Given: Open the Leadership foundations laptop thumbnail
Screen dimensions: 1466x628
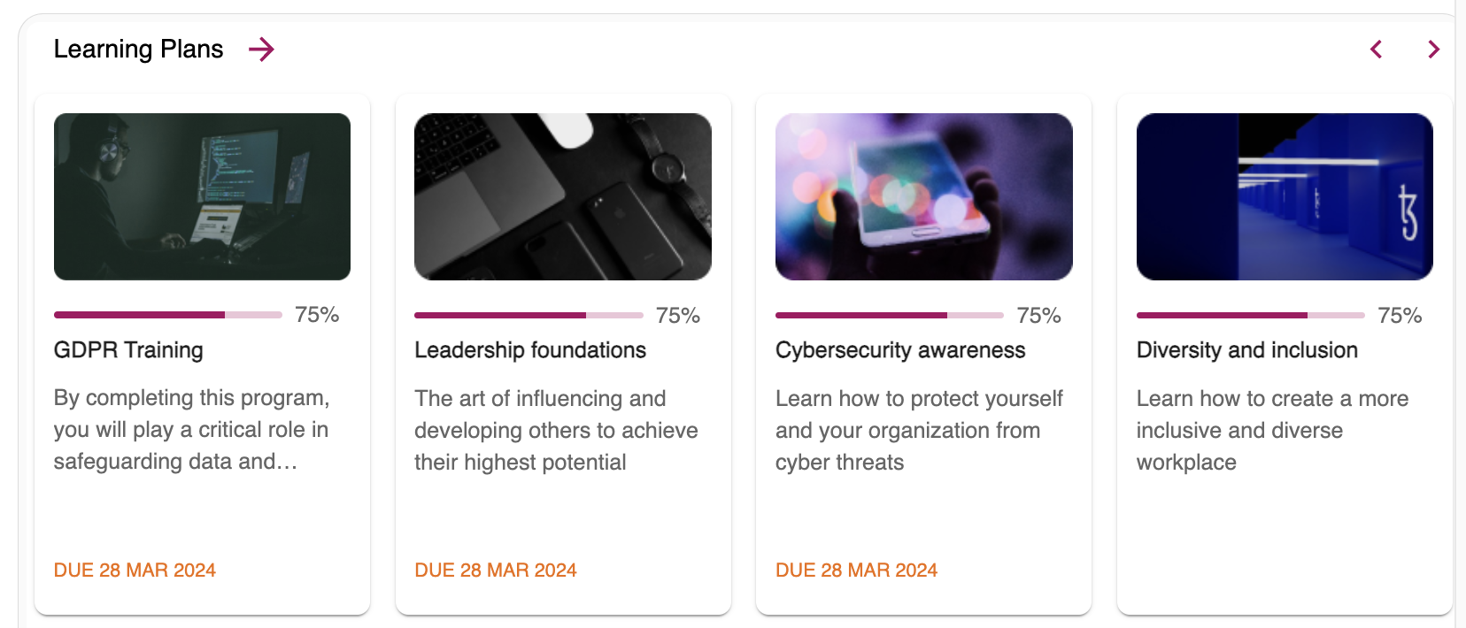Looking at the screenshot, I should click(x=563, y=196).
